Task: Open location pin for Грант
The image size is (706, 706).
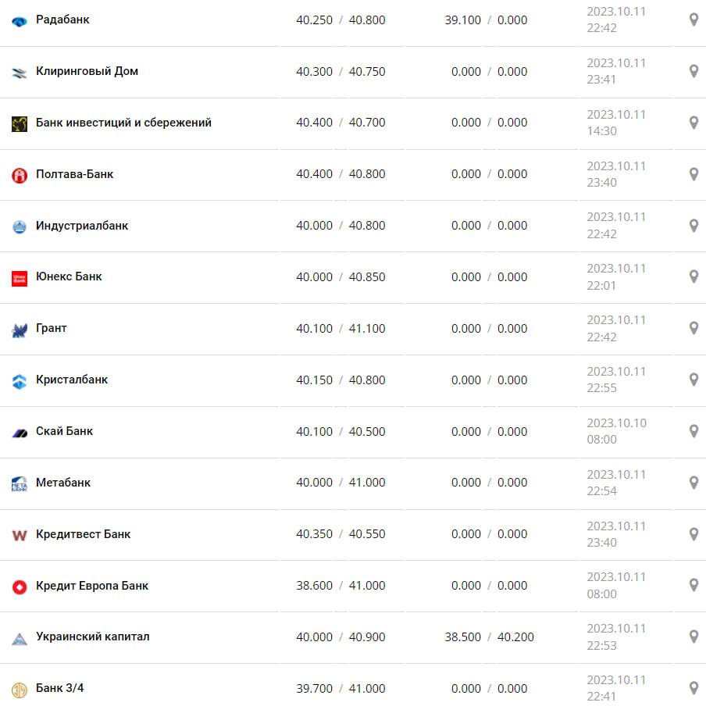Action: (x=694, y=328)
